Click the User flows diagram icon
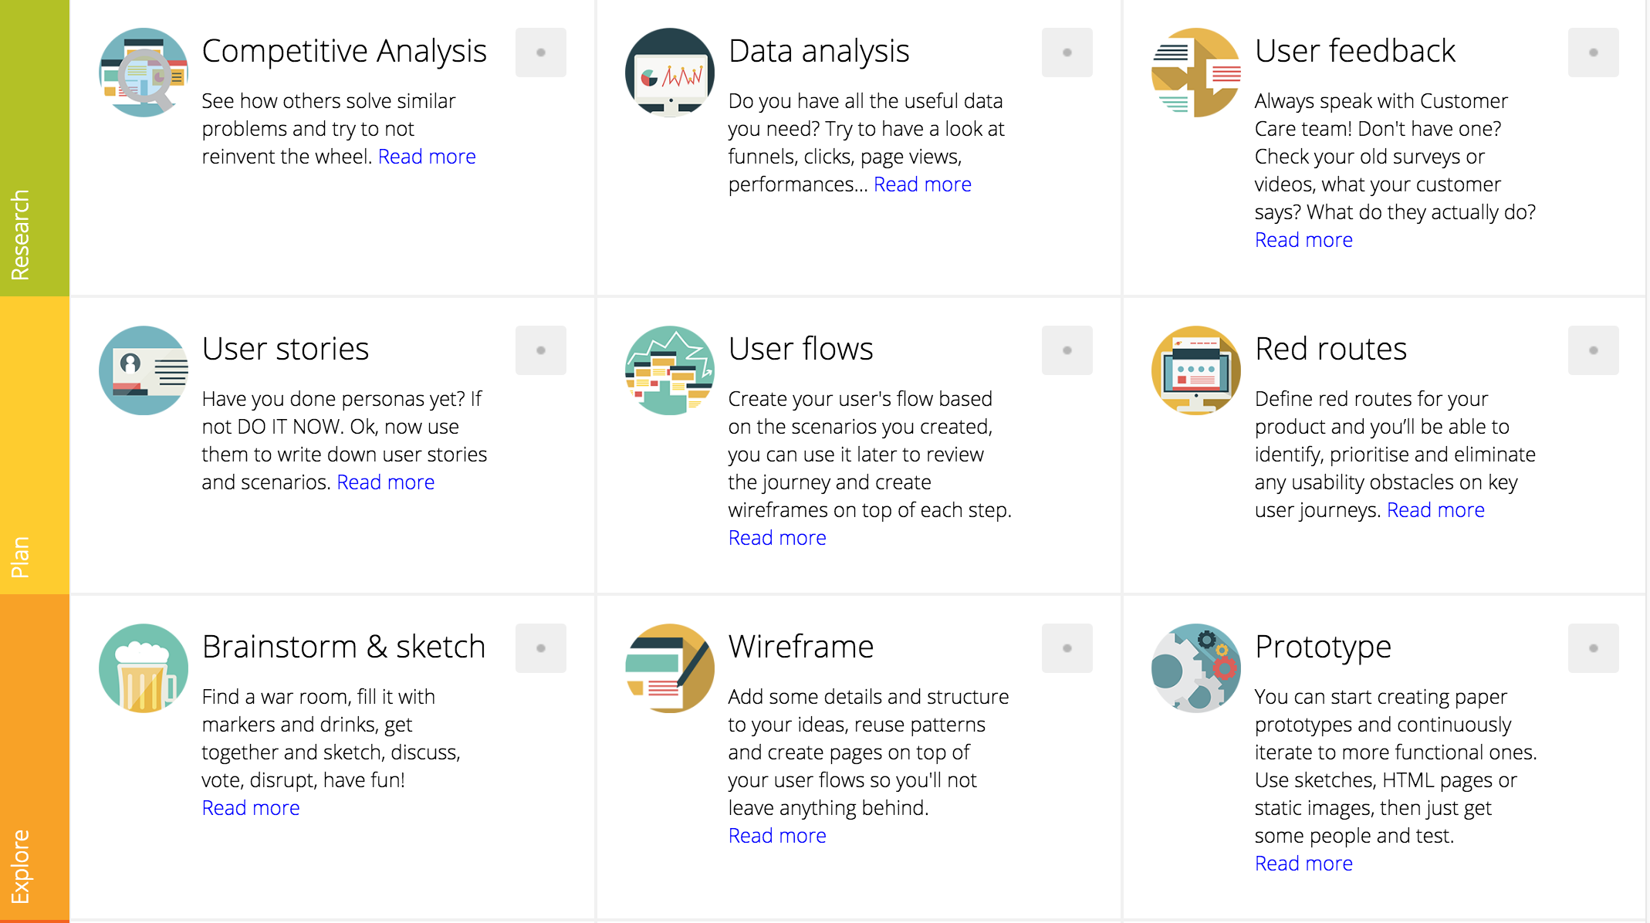Image resolution: width=1650 pixels, height=923 pixels. 669,371
